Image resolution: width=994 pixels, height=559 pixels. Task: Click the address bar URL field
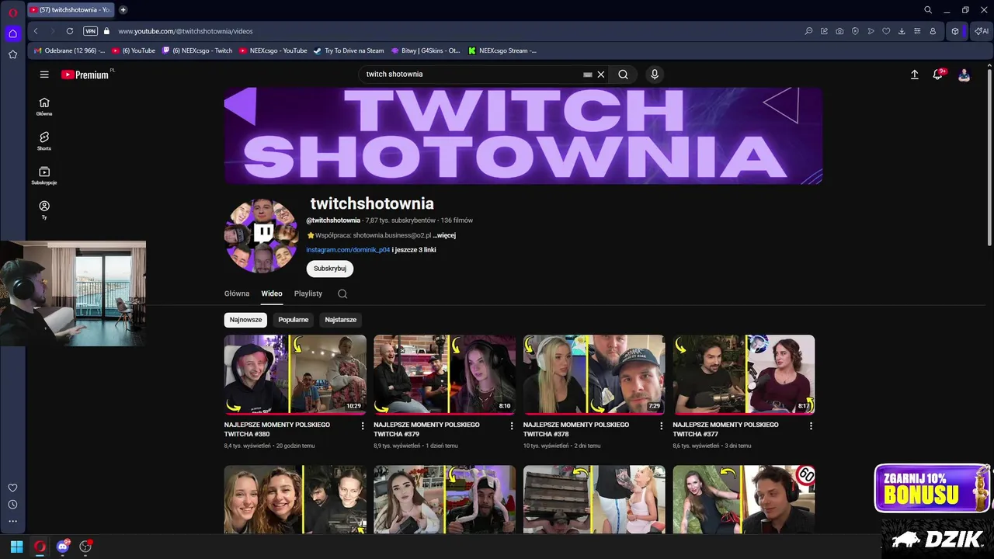[185, 31]
